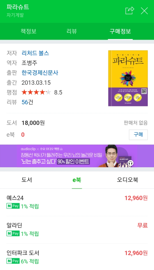The image size is (154, 270).
Task: Click the N Pay icon under 알라딘
Action: tap(13, 234)
